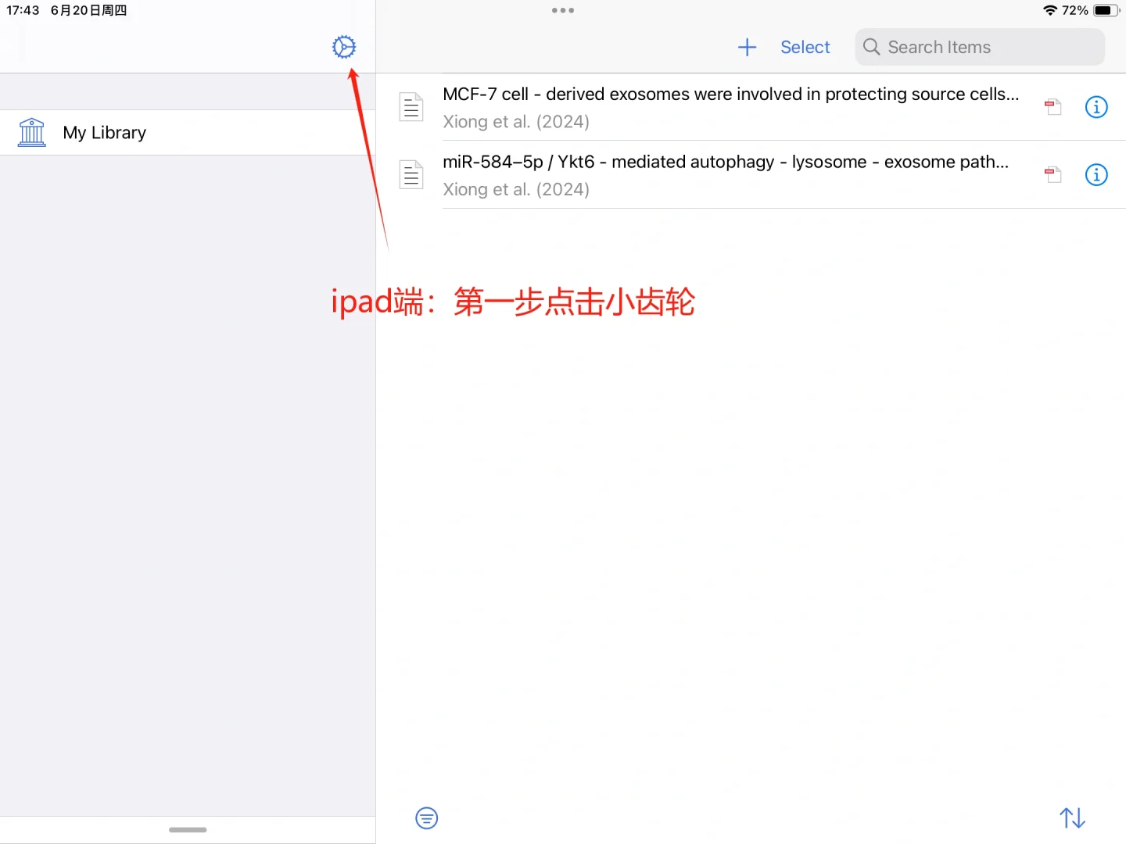Tap the three-dot multitasking handle at top

[562, 10]
